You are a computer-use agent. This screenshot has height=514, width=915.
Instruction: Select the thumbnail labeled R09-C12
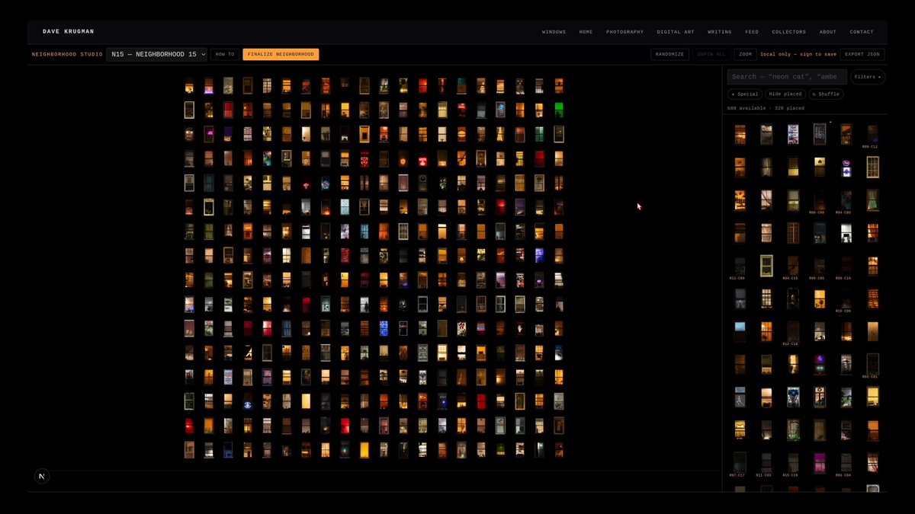point(872,134)
